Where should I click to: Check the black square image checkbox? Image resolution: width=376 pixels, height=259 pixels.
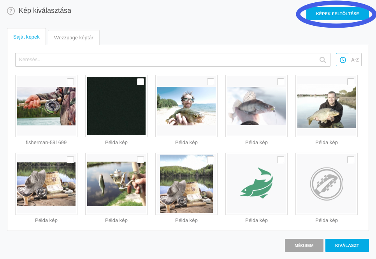click(x=141, y=82)
